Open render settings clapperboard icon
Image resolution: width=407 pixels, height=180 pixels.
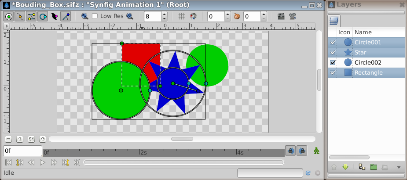[281, 16]
